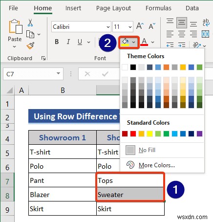Click the Cut scissors icon
Viewport: 213px width, 222px height.
tap(30, 22)
